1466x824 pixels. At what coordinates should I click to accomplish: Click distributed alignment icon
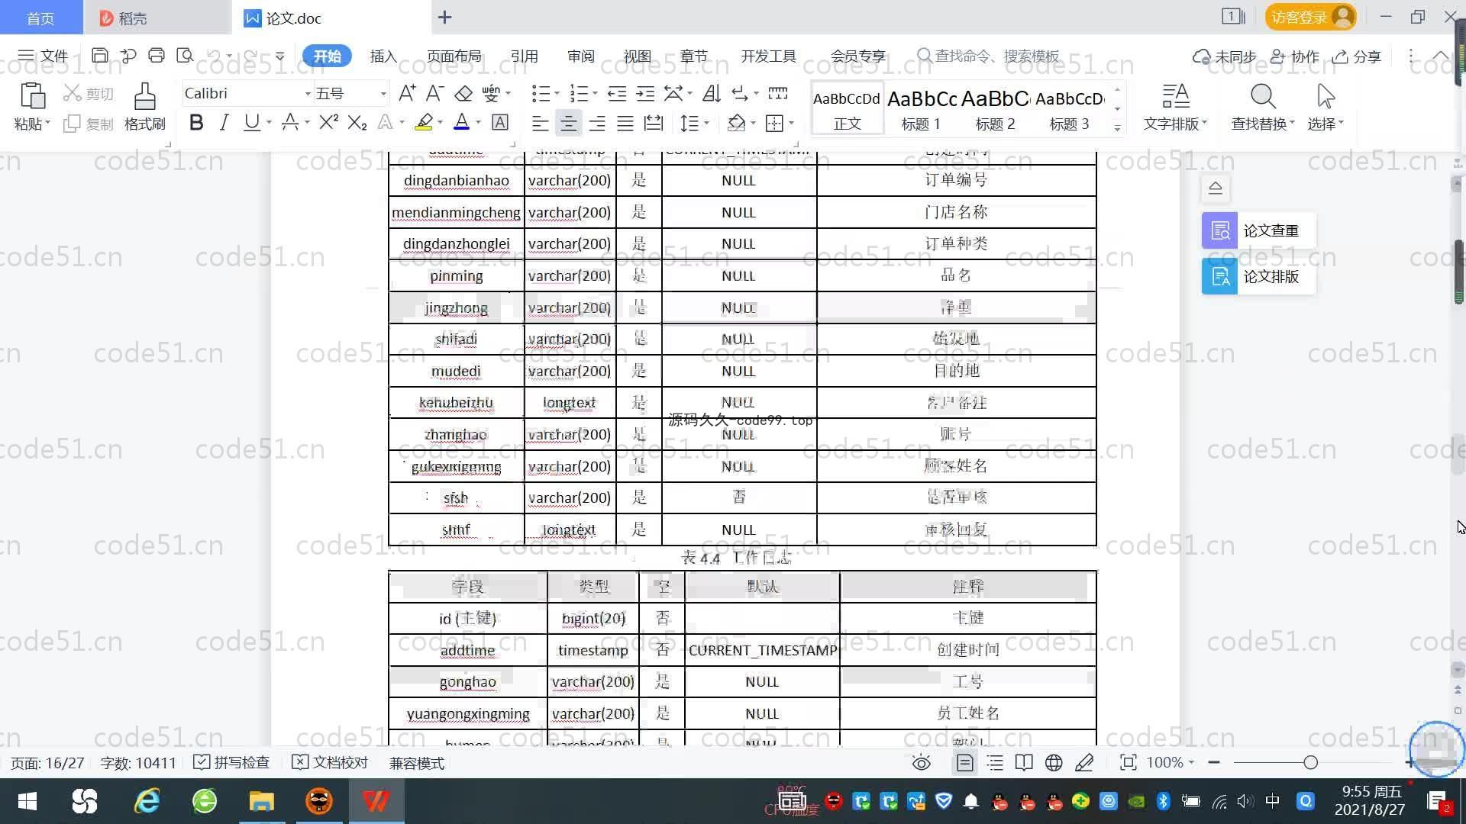coord(654,123)
